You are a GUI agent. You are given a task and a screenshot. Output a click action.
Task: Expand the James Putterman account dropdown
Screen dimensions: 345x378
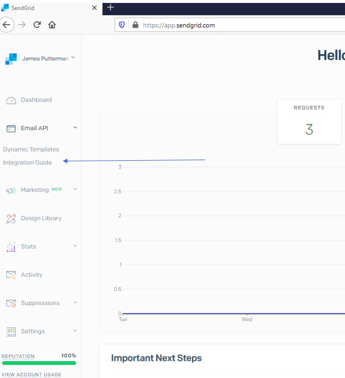[73, 58]
